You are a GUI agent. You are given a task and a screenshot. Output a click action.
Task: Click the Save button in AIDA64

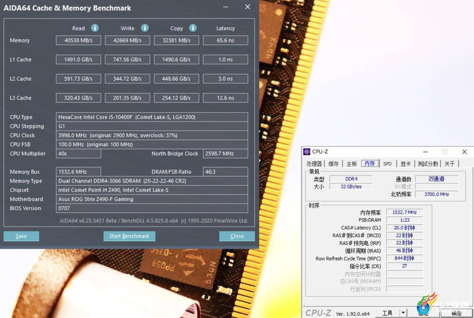pos(21,236)
